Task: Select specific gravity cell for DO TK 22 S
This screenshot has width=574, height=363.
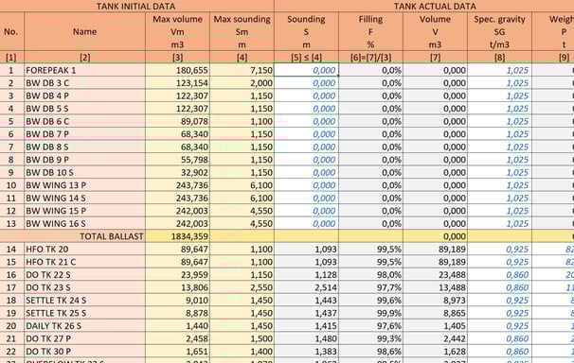Action: pyautogui.click(x=500, y=275)
